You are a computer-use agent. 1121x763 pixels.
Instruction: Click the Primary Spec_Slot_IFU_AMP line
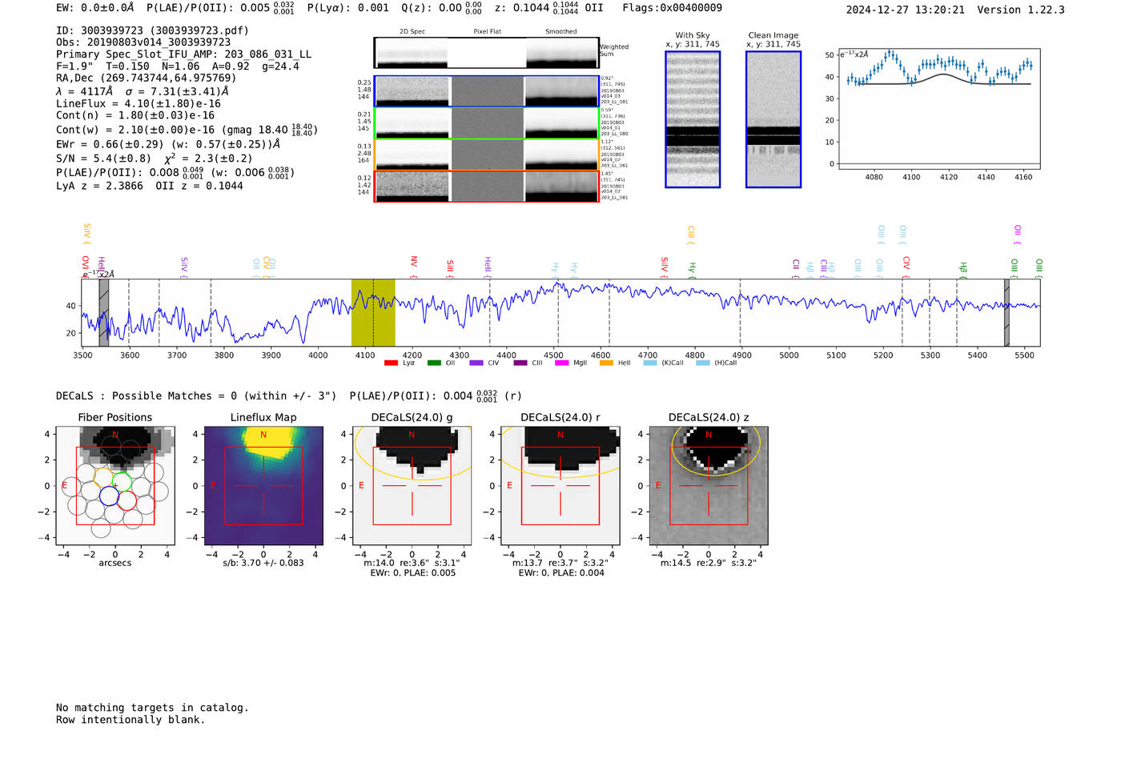[183, 54]
